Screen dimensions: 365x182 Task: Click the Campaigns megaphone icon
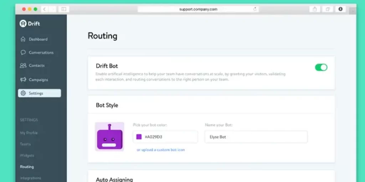23,80
